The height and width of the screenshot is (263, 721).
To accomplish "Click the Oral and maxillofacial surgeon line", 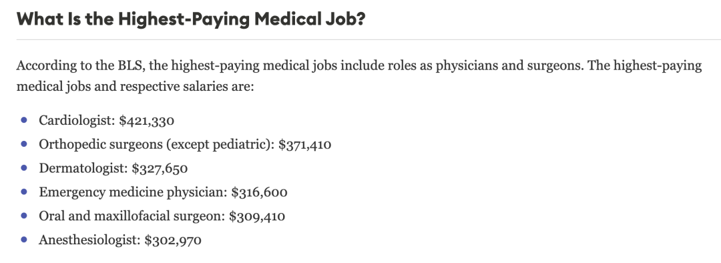I will (x=162, y=216).
